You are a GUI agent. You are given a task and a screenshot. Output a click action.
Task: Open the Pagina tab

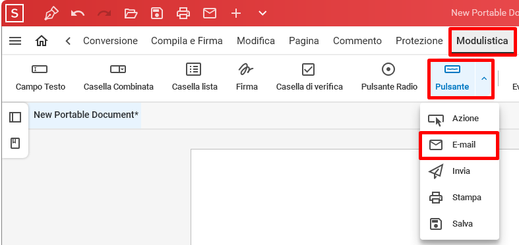[304, 41]
